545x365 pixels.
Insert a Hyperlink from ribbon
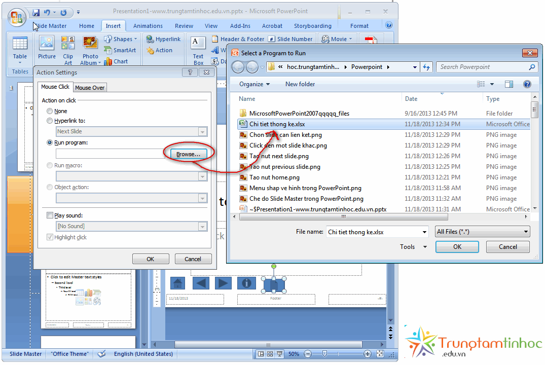163,39
